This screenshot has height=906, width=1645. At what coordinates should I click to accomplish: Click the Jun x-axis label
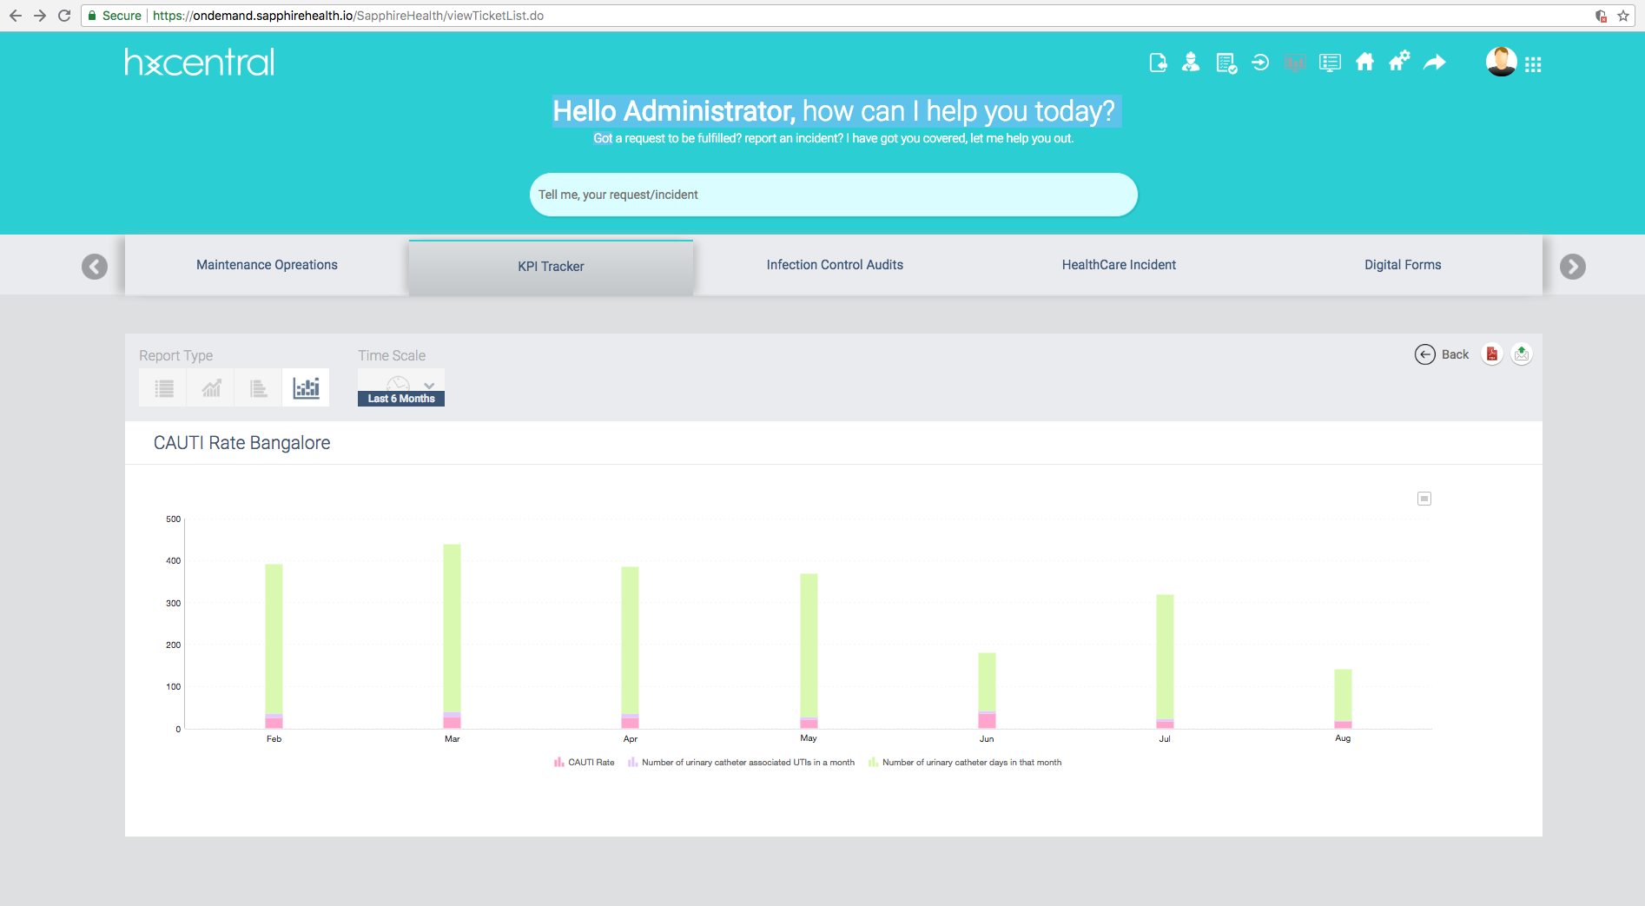987,738
